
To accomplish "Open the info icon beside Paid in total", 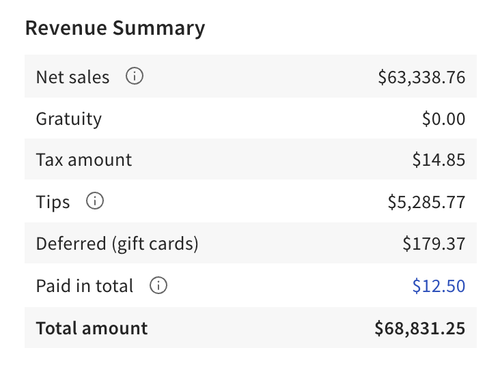I will [158, 286].
